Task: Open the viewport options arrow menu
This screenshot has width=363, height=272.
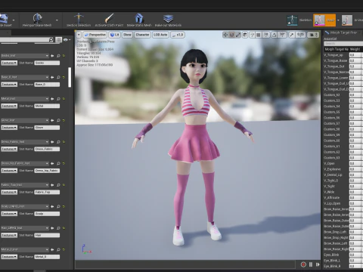Action: tap(79, 35)
